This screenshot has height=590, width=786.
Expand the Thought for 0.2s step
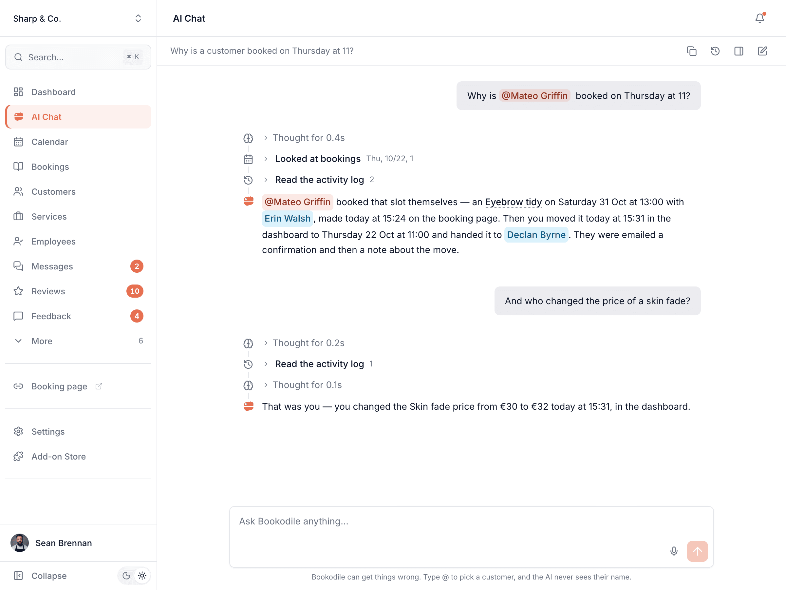point(304,343)
